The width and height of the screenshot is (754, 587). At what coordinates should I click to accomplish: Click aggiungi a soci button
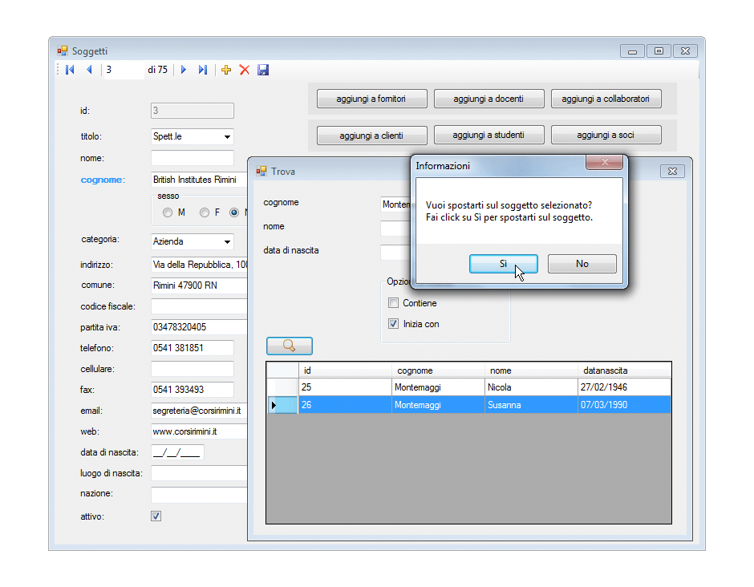click(606, 135)
